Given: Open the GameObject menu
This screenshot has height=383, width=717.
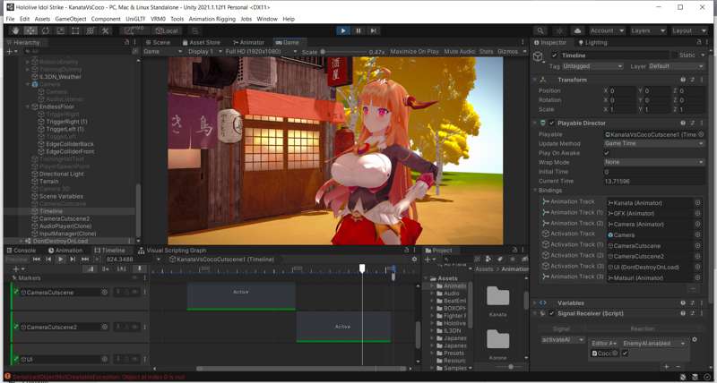Looking at the screenshot, I should coord(71,19).
